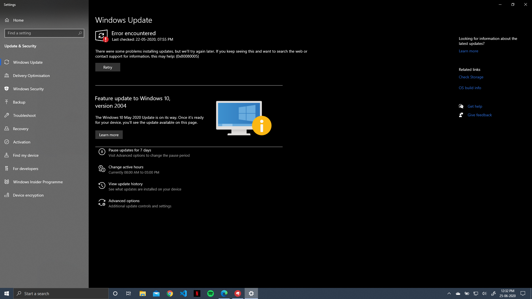Open Google Chrome from the taskbar
The image size is (532, 299).
click(x=170, y=293)
